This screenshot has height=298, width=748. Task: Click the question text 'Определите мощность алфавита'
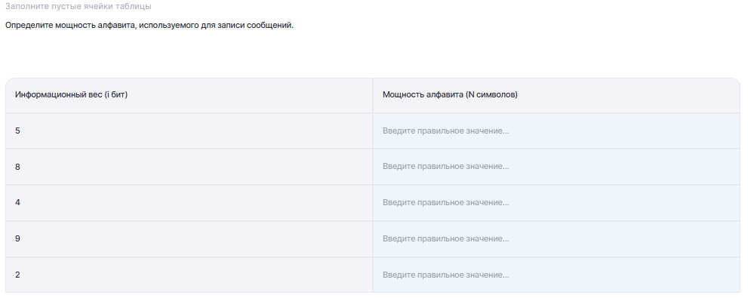click(x=71, y=25)
